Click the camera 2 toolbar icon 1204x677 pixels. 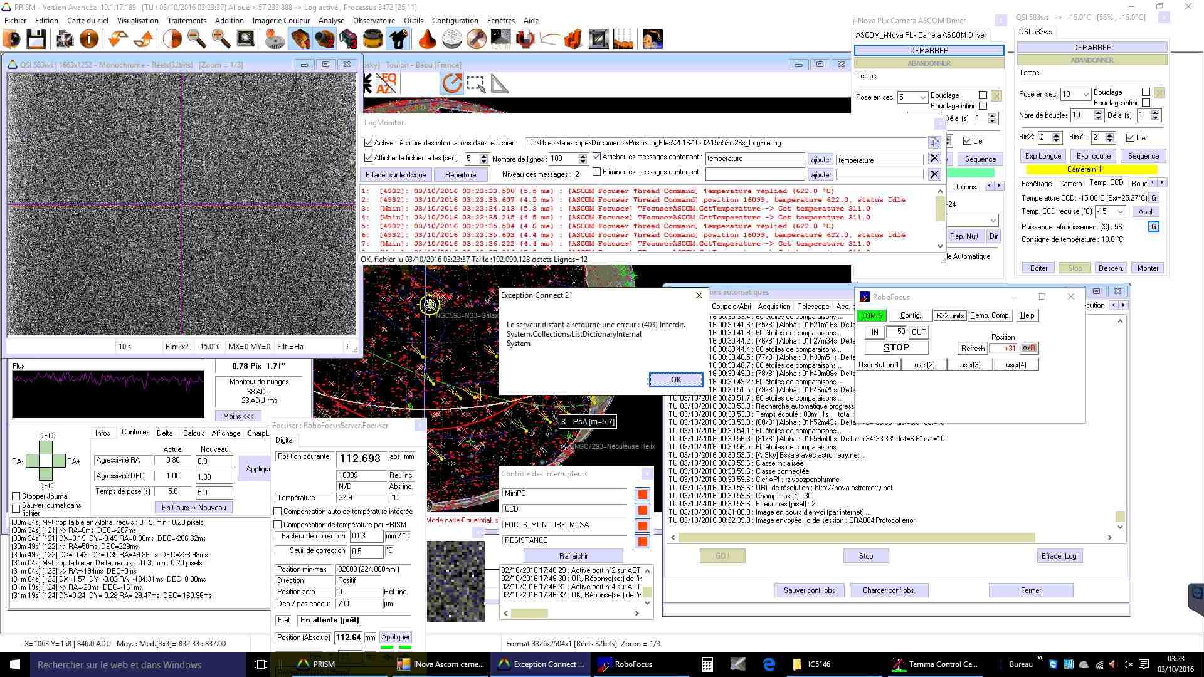pos(324,39)
